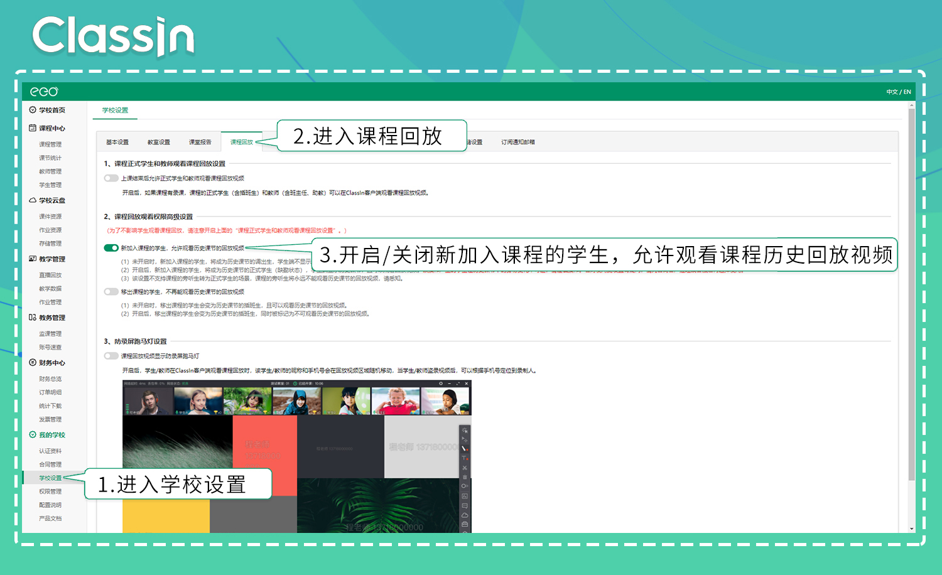The image size is (942, 575).
Task: Turn off 新加入课程的学生 replay permission switch
Action: 111,248
